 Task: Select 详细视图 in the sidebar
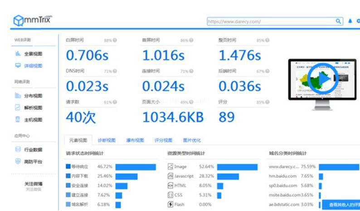pyautogui.click(x=33, y=66)
